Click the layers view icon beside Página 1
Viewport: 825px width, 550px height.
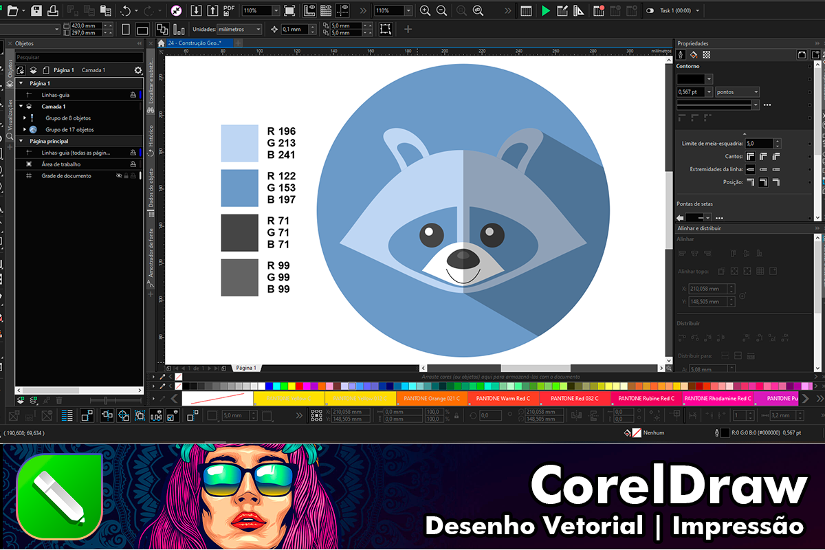coord(32,70)
